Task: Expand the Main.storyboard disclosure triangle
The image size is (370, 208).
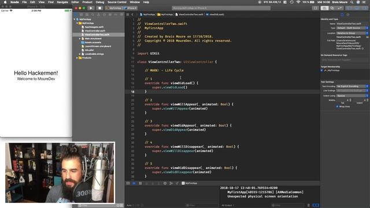Action: pos(80,39)
